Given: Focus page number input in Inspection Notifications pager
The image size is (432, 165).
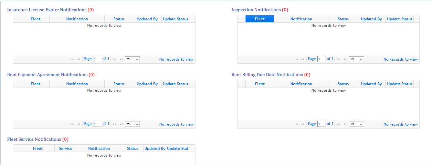Looking at the screenshot, I should pos(321,59).
